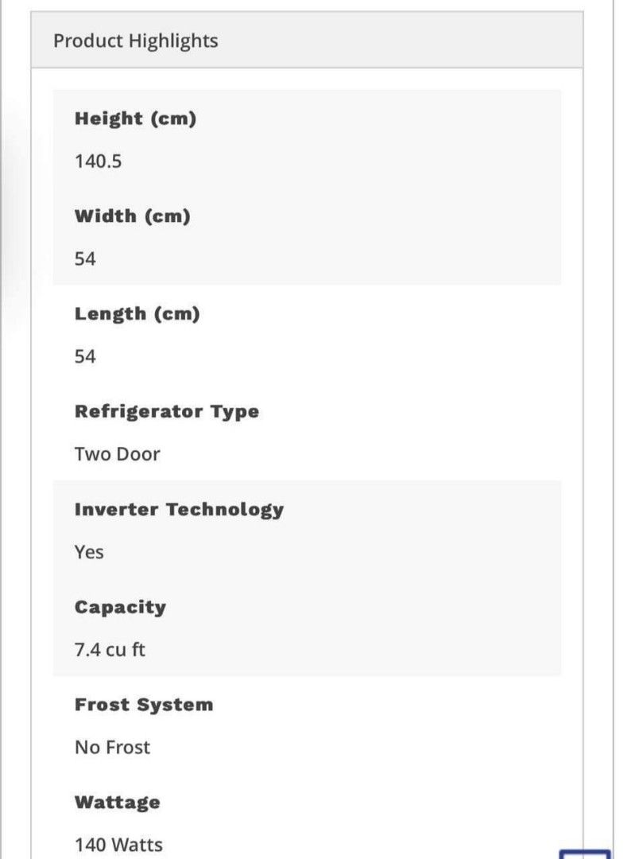Click the Frost System label
Image resolution: width=635 pixels, height=859 pixels.
click(144, 705)
